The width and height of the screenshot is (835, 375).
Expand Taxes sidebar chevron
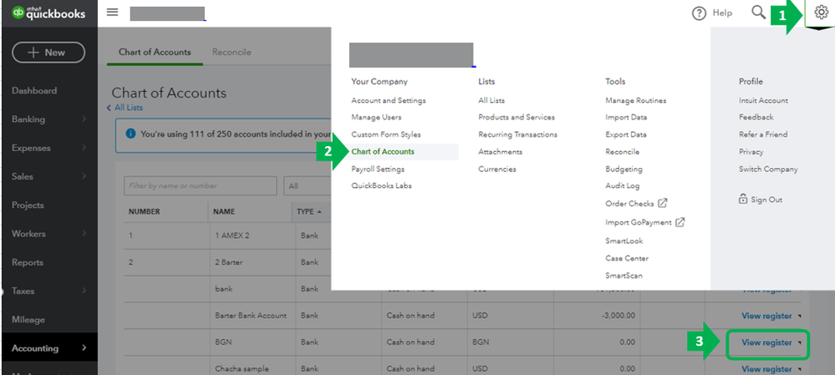click(x=84, y=291)
